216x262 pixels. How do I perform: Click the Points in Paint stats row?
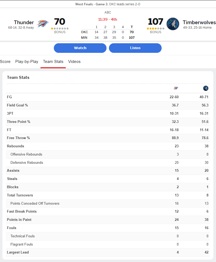(108, 220)
